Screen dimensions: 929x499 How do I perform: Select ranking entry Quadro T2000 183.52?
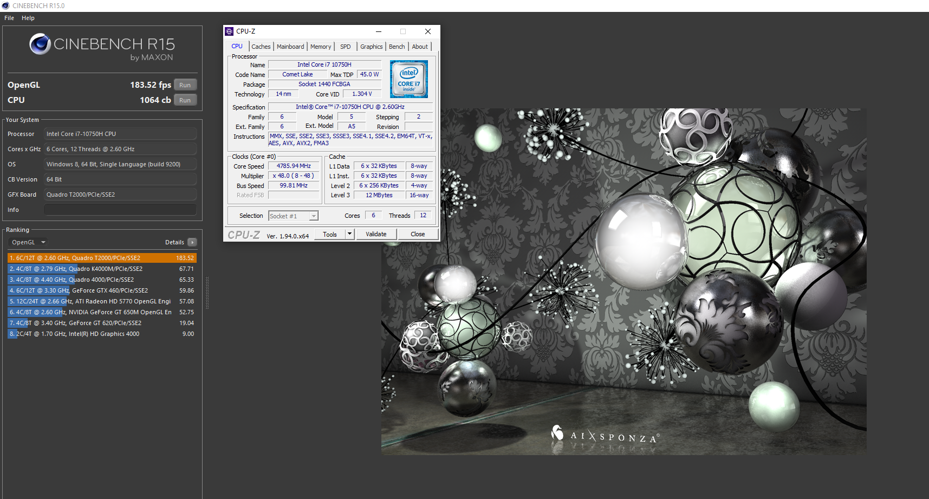102,258
